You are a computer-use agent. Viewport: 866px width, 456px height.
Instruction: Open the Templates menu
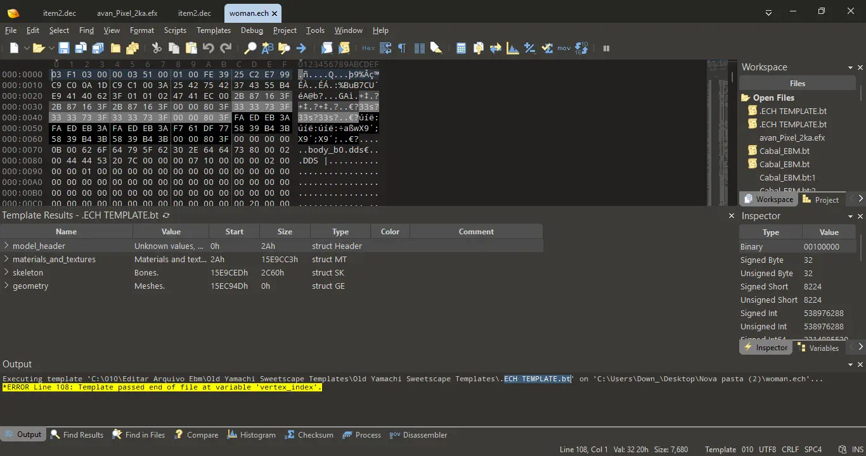coord(214,30)
